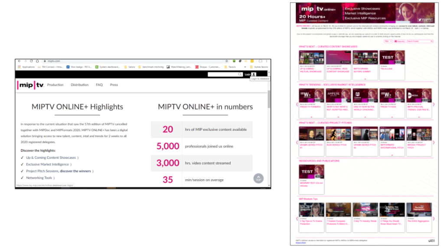Click the browser back arrow

(x=19, y=61)
